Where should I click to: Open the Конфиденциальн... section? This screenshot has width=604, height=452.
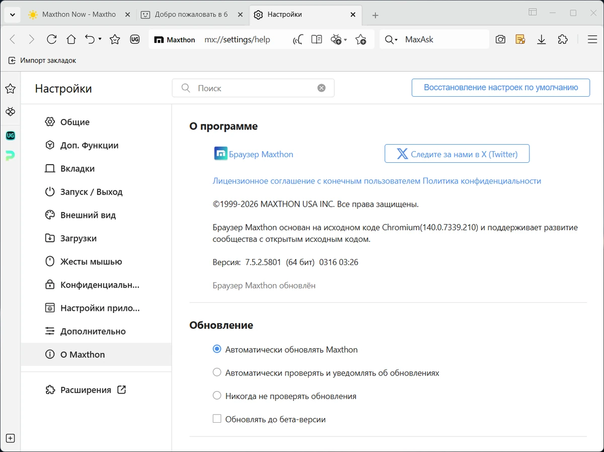pos(96,285)
